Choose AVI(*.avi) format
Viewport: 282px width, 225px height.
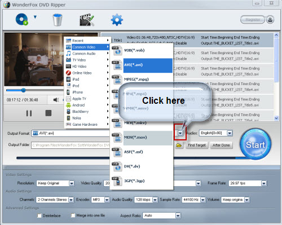pos(142,65)
